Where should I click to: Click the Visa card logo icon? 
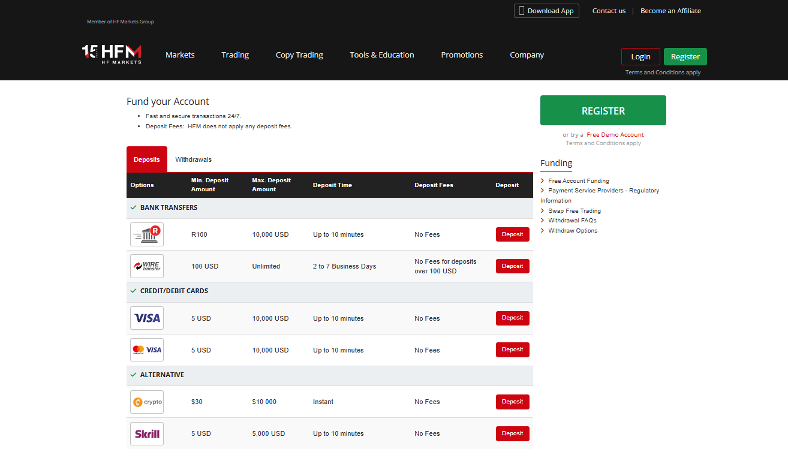tap(147, 318)
